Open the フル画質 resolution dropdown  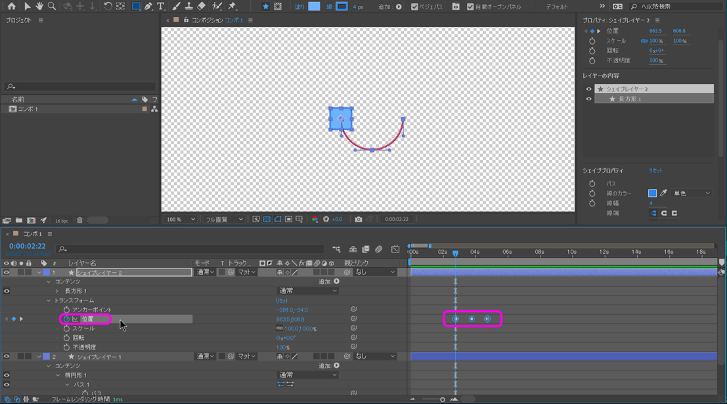click(224, 219)
